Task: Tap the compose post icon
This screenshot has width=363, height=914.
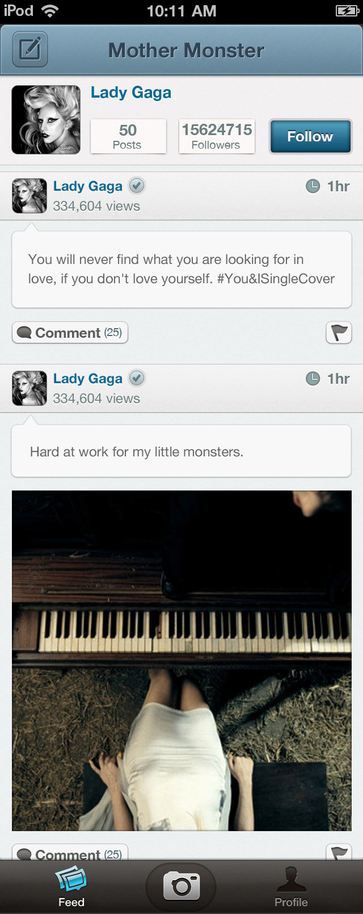Action: coord(29,50)
